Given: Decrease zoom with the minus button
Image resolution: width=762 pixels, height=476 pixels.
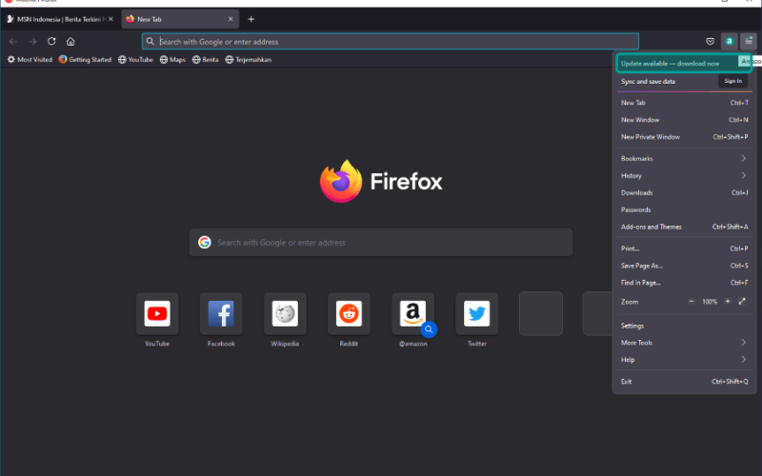Looking at the screenshot, I should pos(692,302).
